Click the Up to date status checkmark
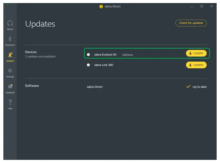The width and height of the screenshot is (220, 162). pos(188,87)
